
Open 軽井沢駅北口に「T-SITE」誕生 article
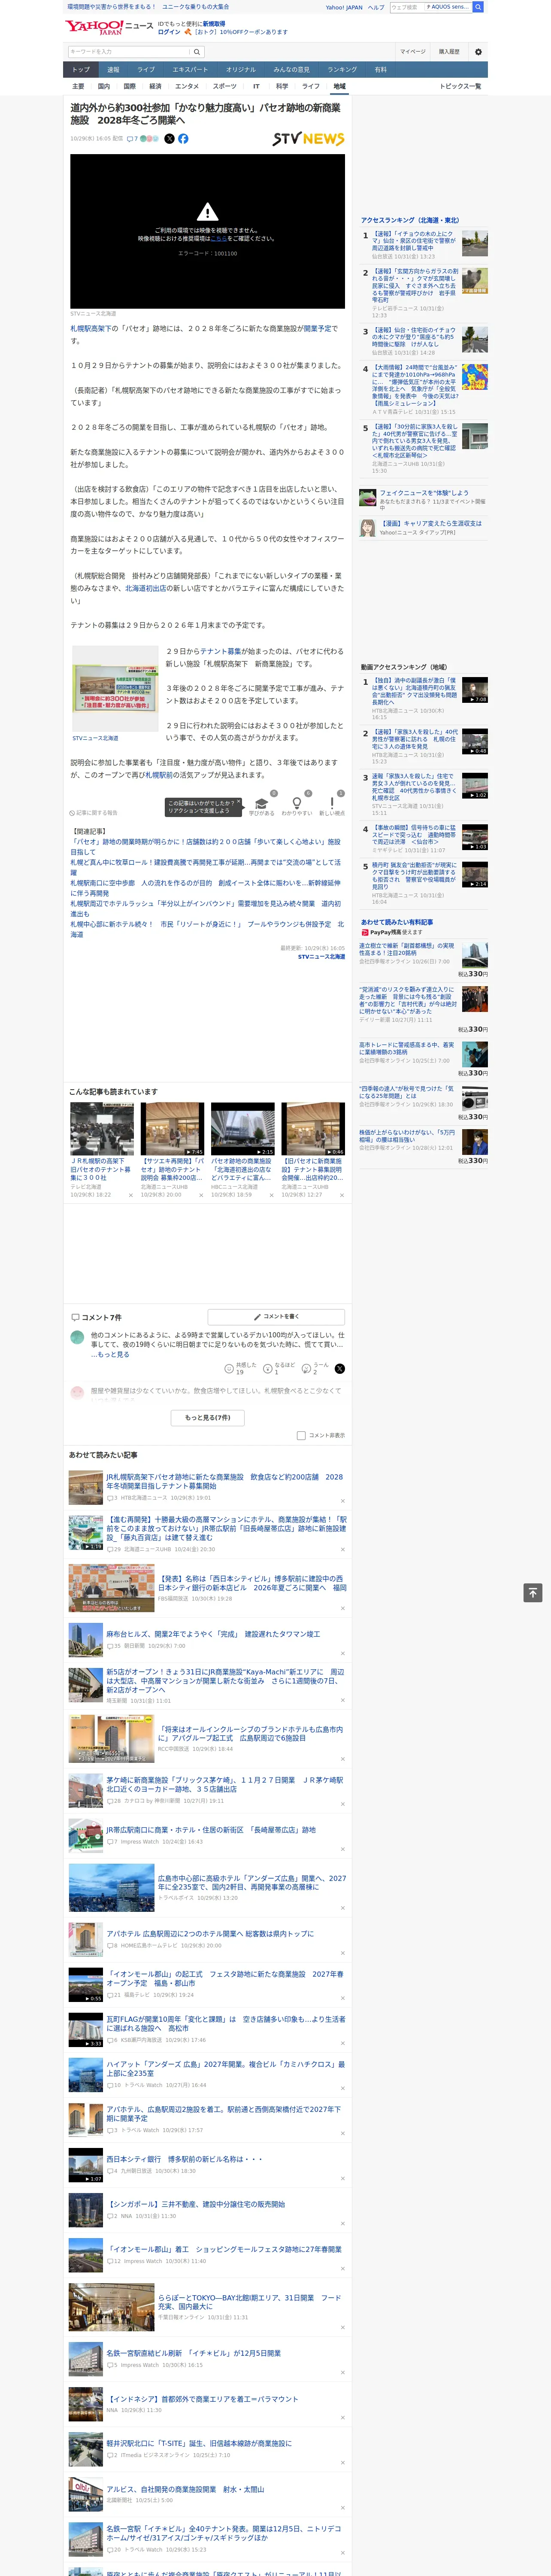(199, 2443)
